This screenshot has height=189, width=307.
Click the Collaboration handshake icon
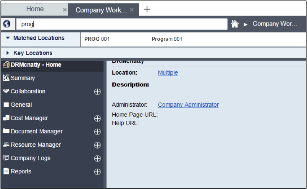pos(6,91)
